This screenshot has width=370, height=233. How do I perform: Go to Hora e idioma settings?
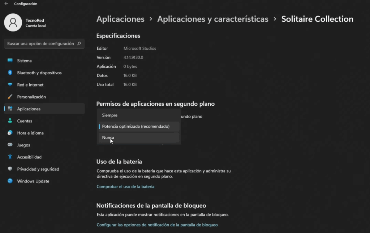click(44, 133)
